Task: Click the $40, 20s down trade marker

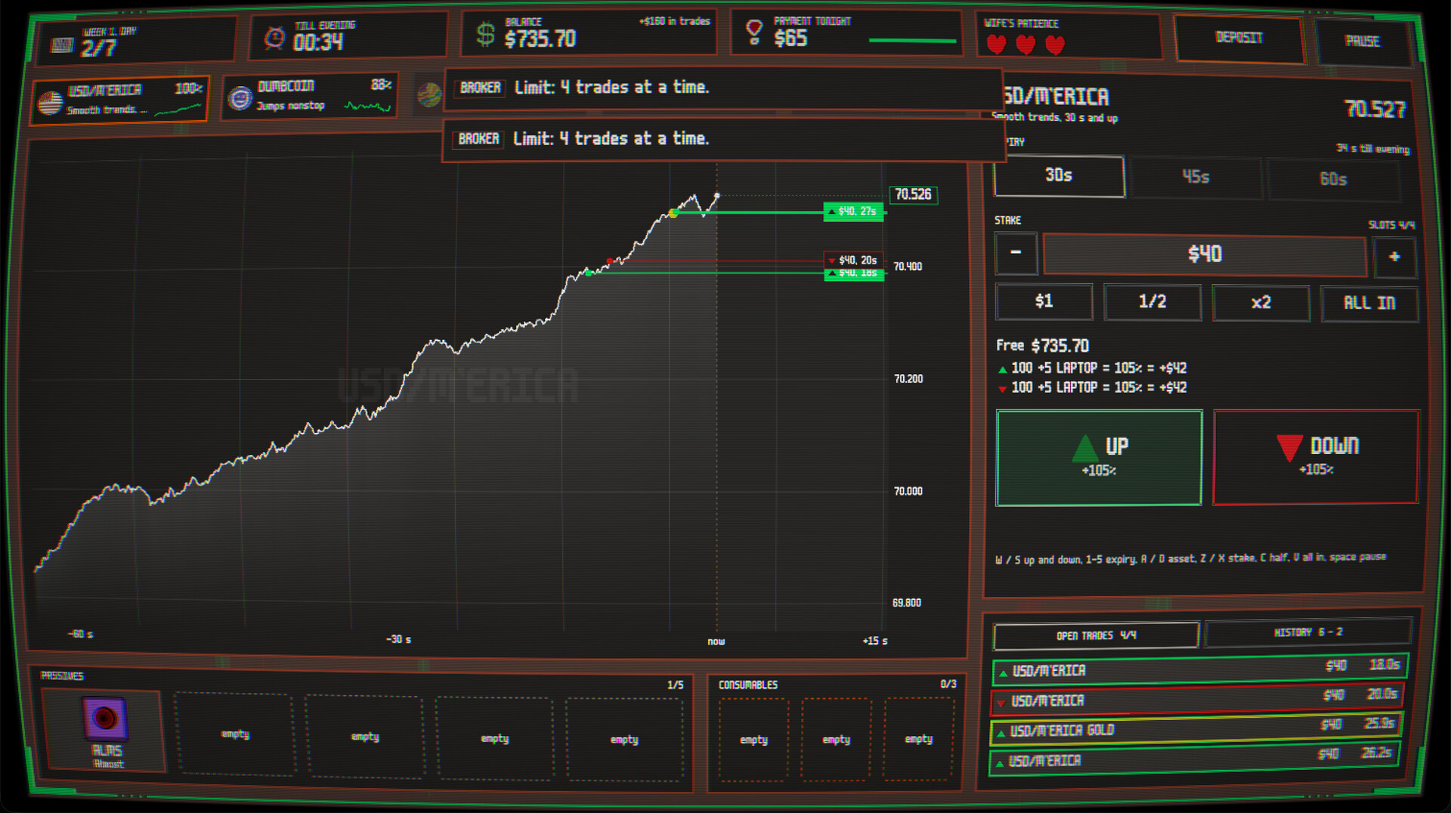Action: (x=854, y=260)
